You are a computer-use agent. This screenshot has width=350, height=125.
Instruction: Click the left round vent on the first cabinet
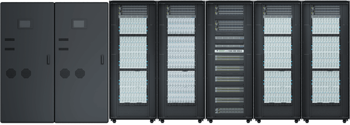(x=11, y=74)
